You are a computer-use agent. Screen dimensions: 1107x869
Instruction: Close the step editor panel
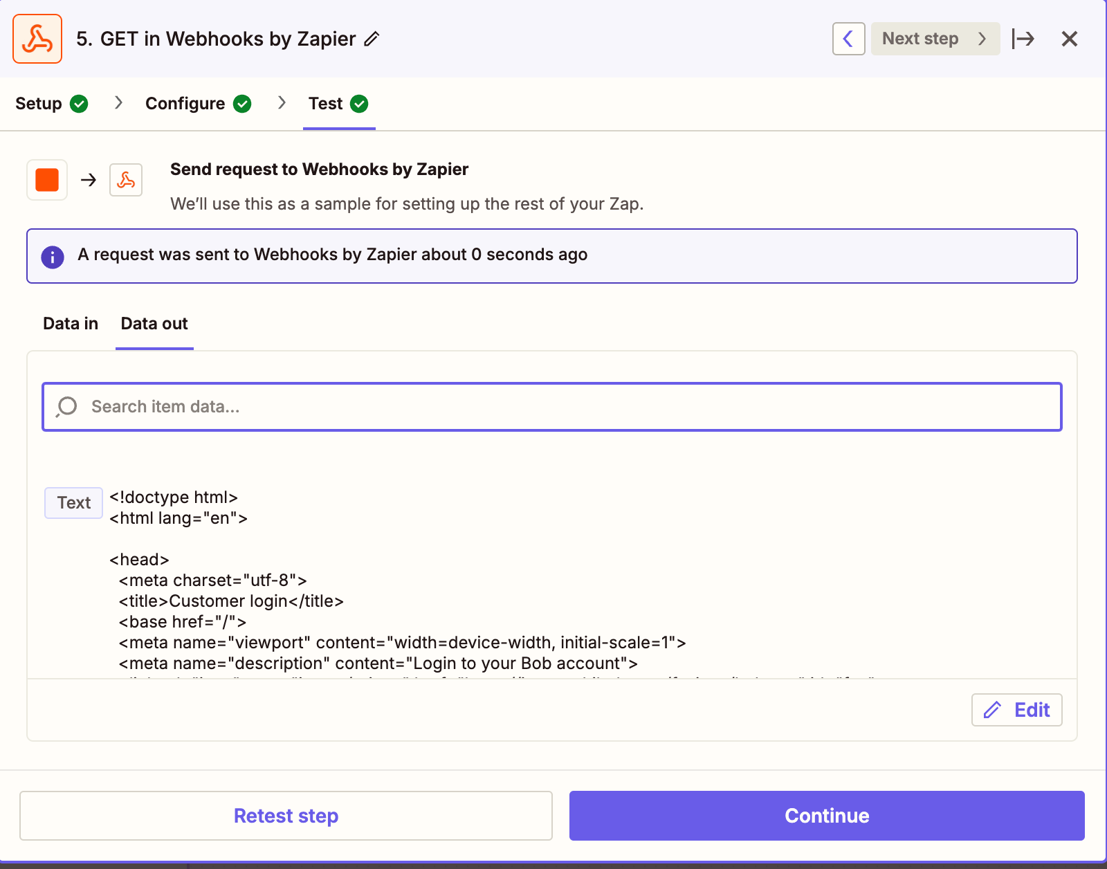click(1069, 39)
